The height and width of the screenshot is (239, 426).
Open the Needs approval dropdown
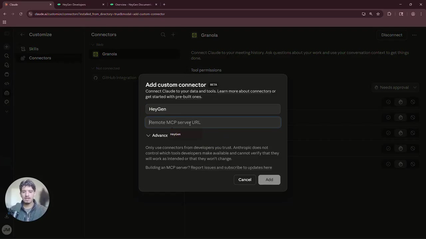395,87
